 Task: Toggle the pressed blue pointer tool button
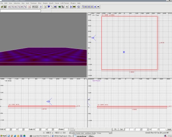49,7
